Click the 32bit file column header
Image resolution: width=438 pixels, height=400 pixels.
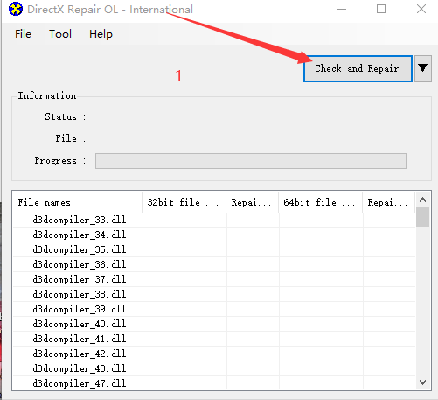(184, 202)
